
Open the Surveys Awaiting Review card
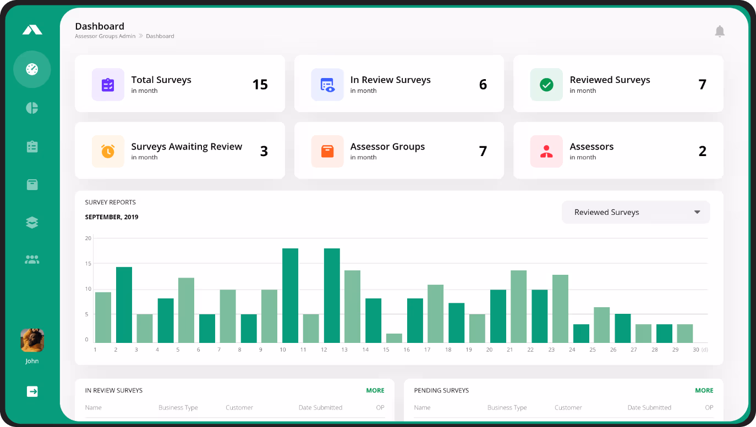tap(179, 151)
